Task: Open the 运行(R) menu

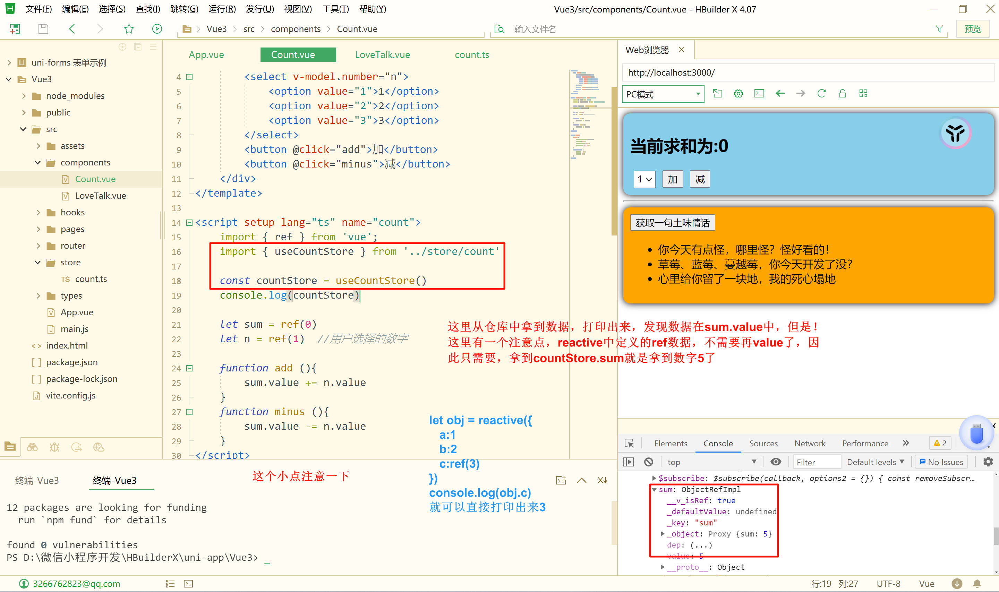Action: click(222, 9)
